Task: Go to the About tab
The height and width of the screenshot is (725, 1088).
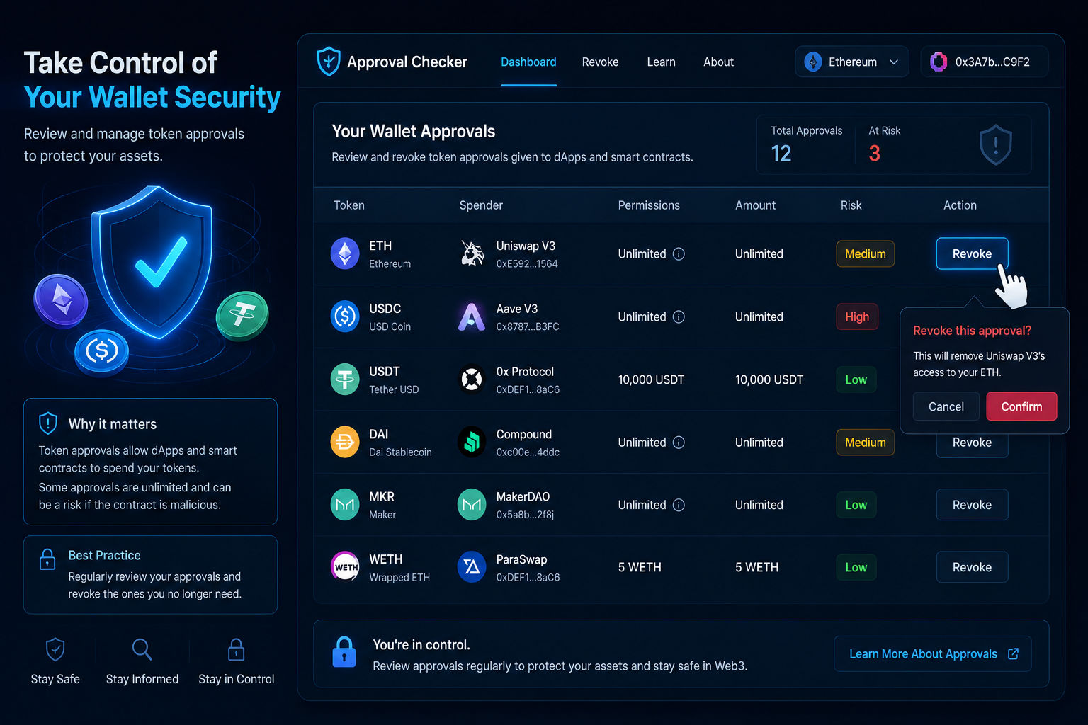Action: pyautogui.click(x=718, y=62)
